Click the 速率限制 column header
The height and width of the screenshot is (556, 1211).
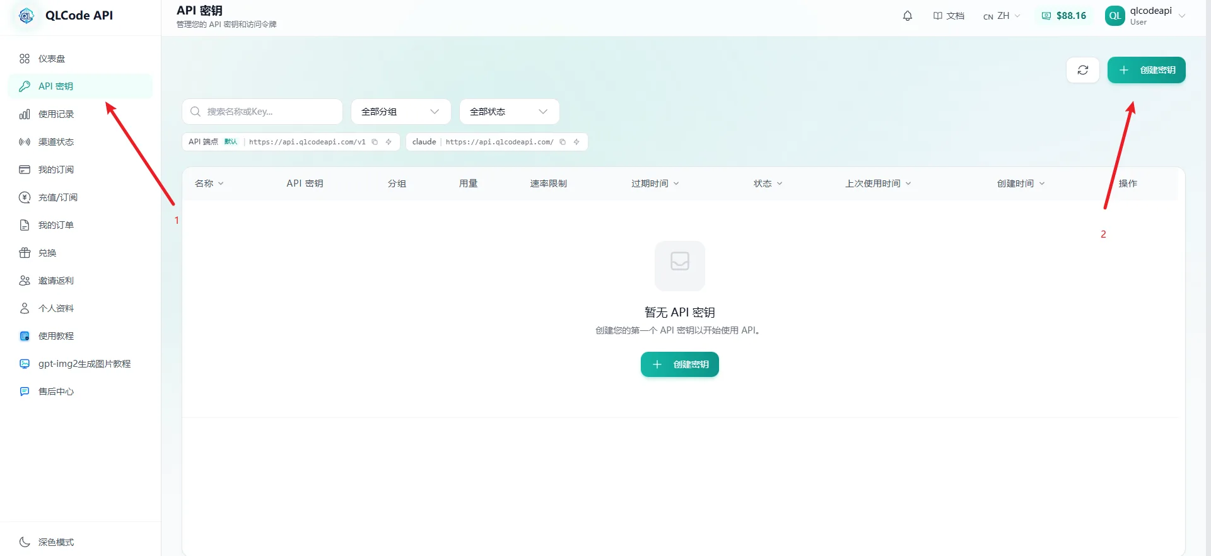pos(548,183)
